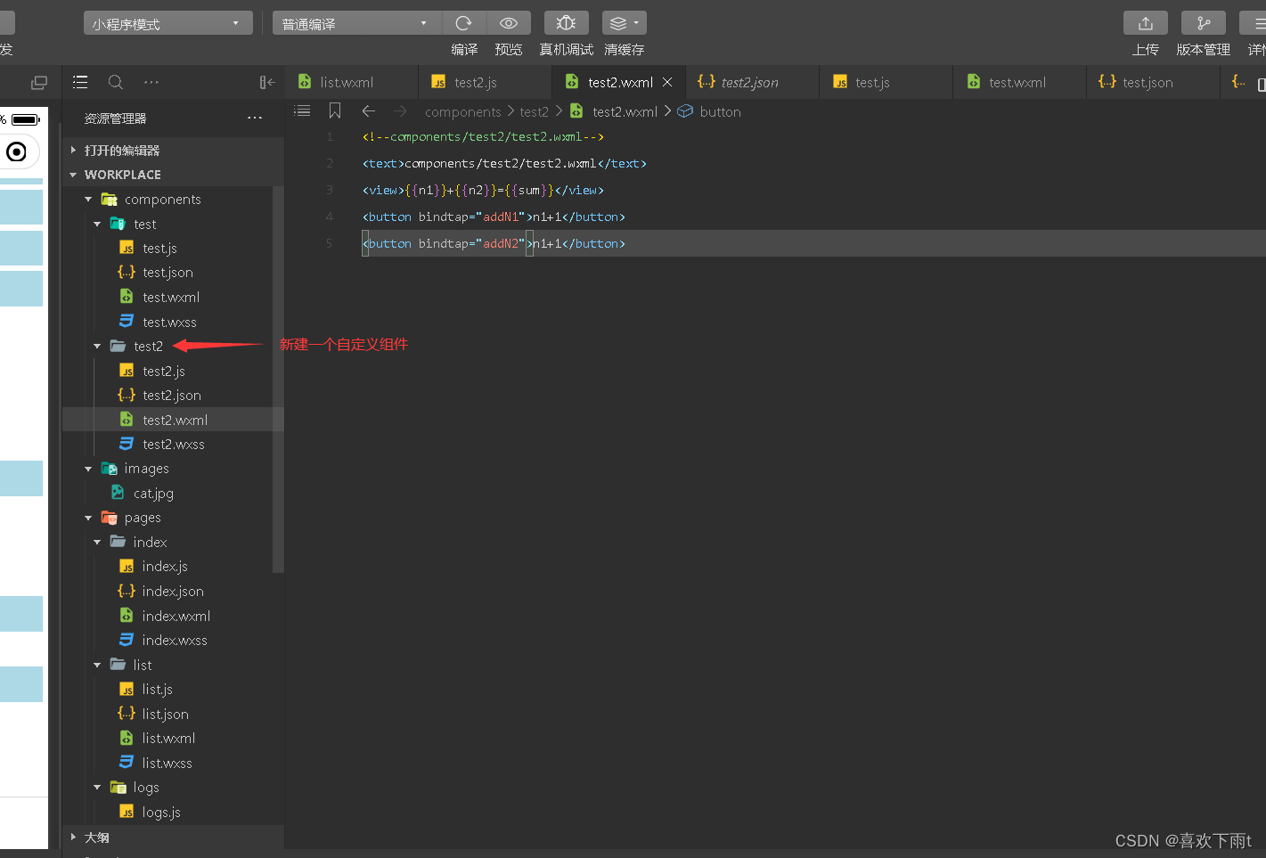The width and height of the screenshot is (1266, 858).
Task: Click the upload icon button
Action: point(1146,23)
